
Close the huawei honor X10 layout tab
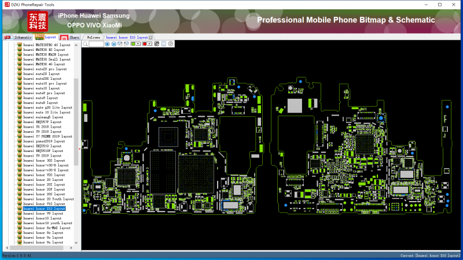pyautogui.click(x=151, y=38)
